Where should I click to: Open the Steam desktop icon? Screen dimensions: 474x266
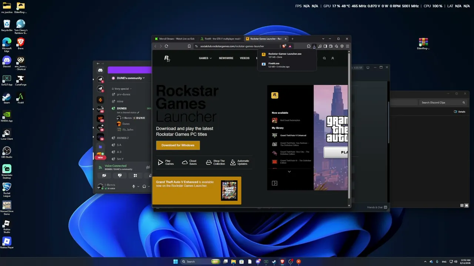coord(7,98)
